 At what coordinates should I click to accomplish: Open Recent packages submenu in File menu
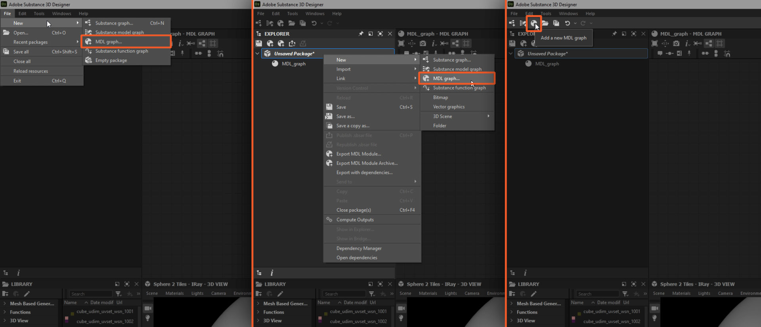tap(42, 42)
